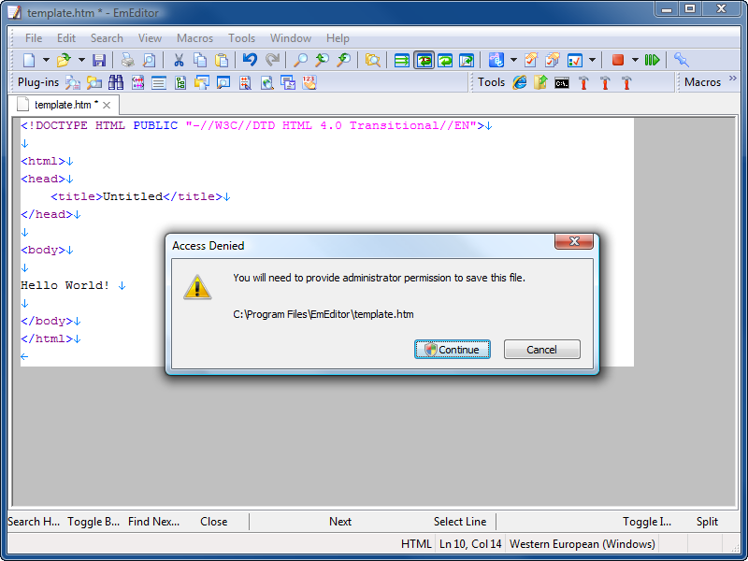Open the Search menu
Screen dimensions: 748x561
coord(107,38)
